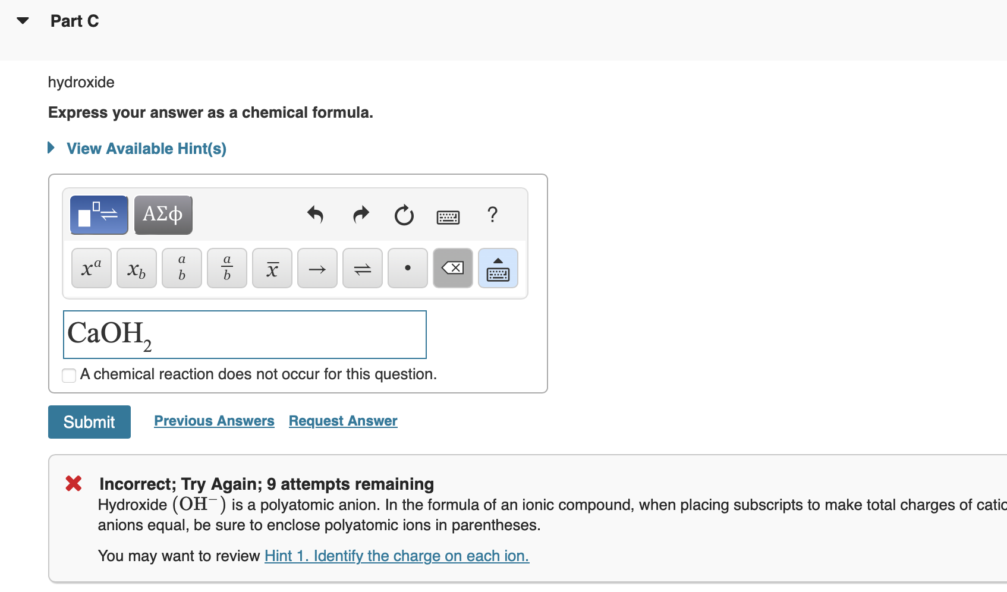The width and height of the screenshot is (1007, 592).
Task: Insert the equilibrium arrows symbol
Action: (362, 268)
